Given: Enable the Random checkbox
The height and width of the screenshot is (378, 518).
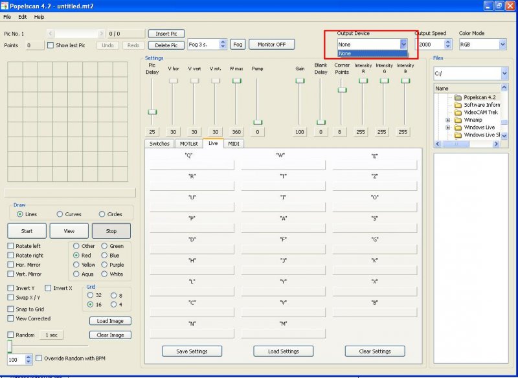Looking at the screenshot, I should coord(10,335).
